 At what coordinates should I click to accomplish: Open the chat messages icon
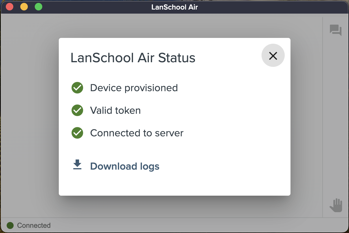click(x=336, y=30)
